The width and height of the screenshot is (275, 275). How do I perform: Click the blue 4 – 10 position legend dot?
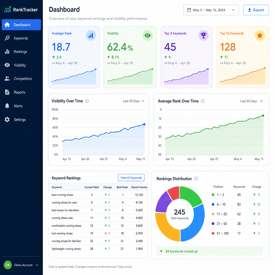pyautogui.click(x=213, y=204)
